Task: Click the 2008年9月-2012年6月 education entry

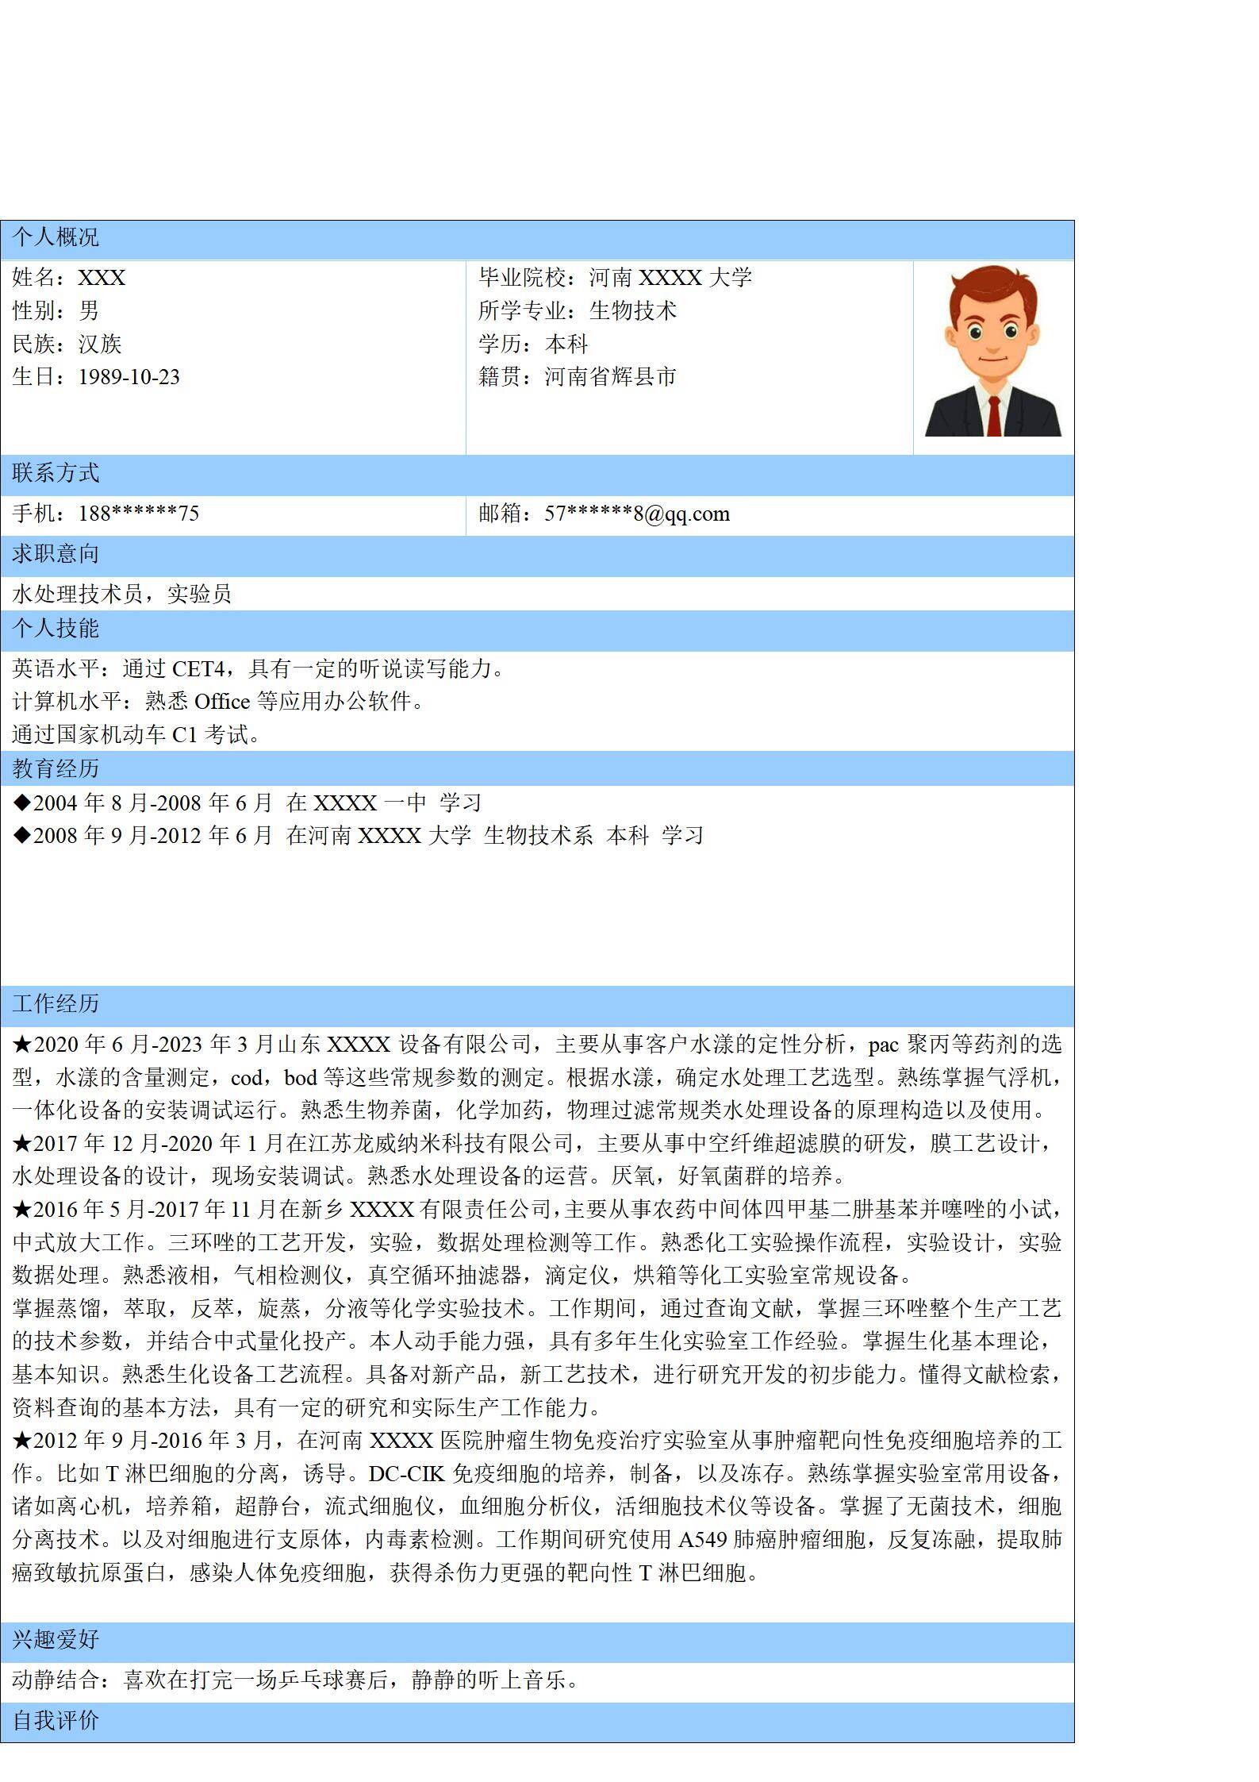Action: [359, 835]
